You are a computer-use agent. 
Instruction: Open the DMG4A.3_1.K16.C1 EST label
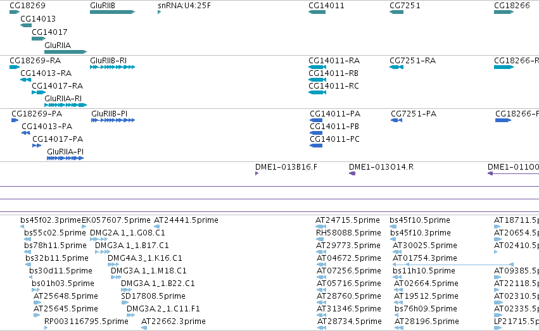[x=145, y=258]
